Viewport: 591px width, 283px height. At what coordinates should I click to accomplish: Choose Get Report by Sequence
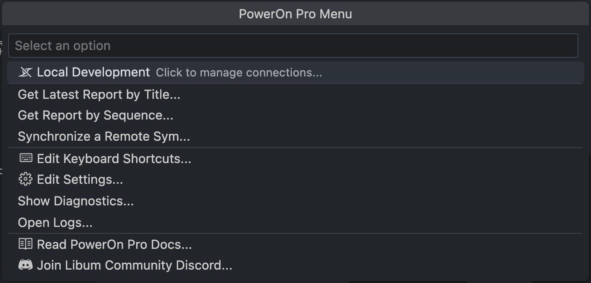click(x=95, y=115)
